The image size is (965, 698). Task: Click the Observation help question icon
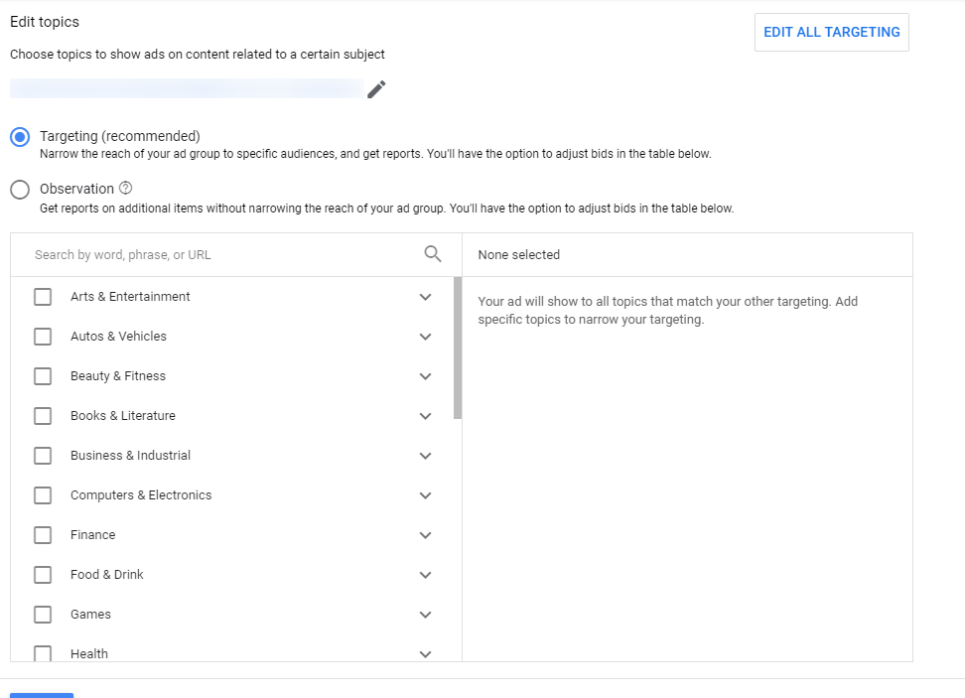(126, 189)
